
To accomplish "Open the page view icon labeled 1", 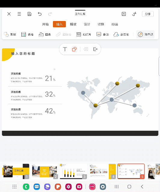I will tap(124, 14).
